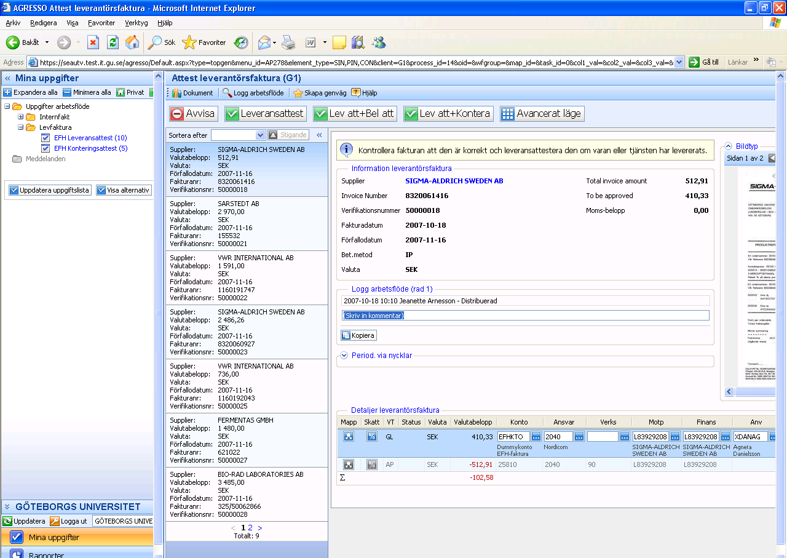
Task: Open Dokument in Agresso toolbar
Action: 192,93
